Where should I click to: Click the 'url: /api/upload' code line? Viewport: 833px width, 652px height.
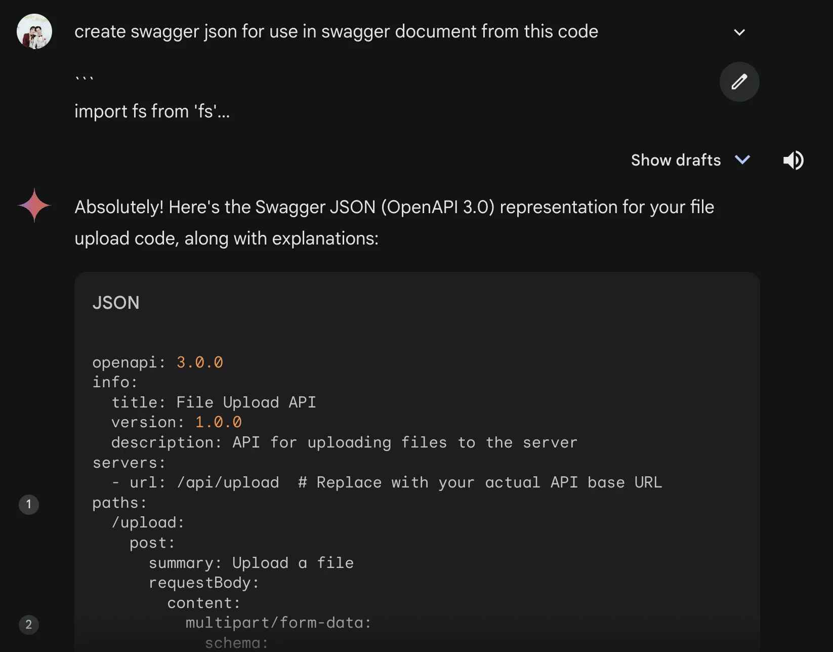tap(387, 482)
